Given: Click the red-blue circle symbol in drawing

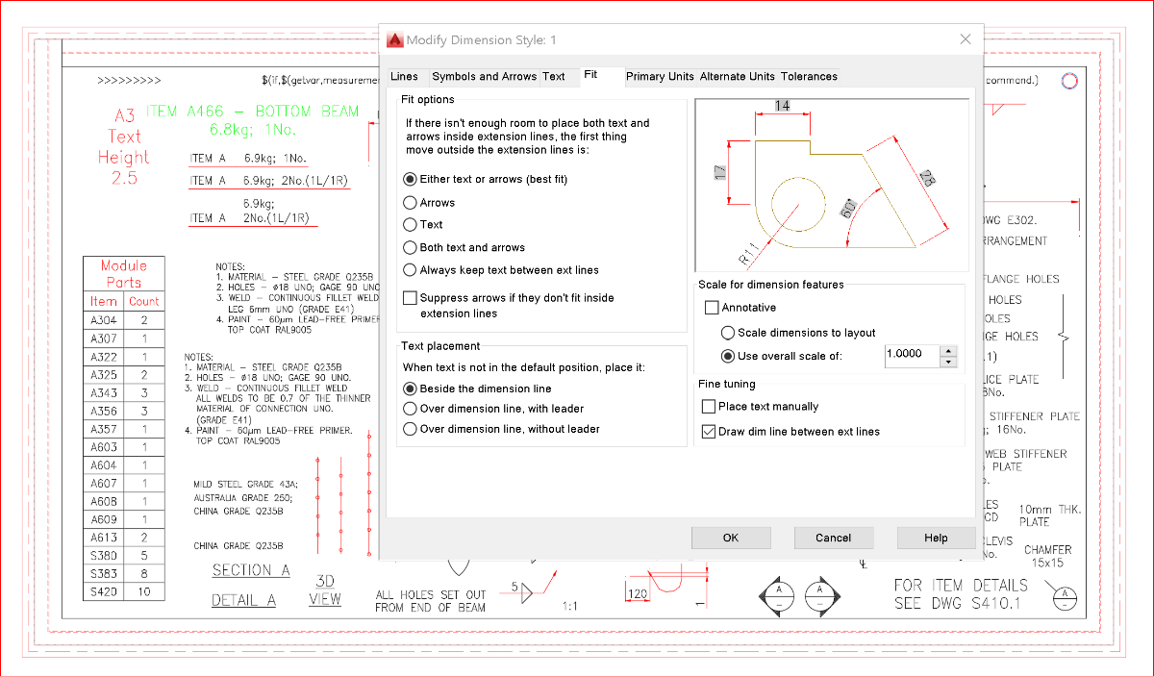Looking at the screenshot, I should pyautogui.click(x=1068, y=82).
